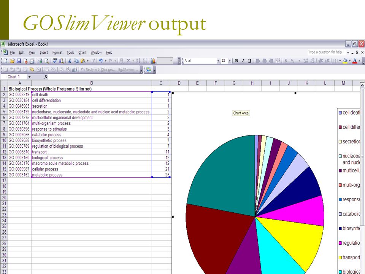Click the Send to Mail Recipient icon in Reviewing toolbar
This screenshot has height=274, width=365.
pyautogui.click(x=75, y=69)
